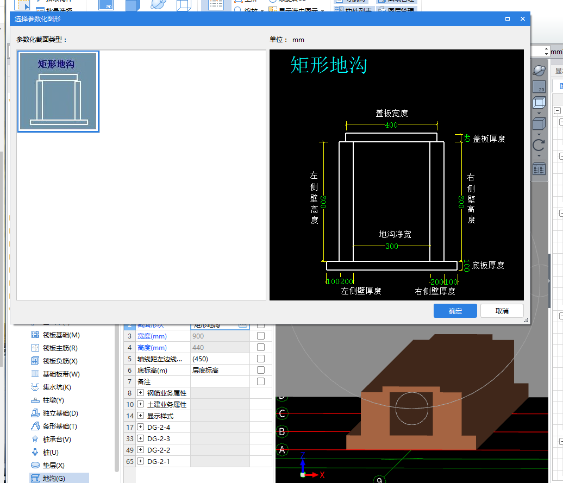This screenshot has width=563, height=483.
Task: Click the solid cube icon in top ribbon
Action: 132,5
